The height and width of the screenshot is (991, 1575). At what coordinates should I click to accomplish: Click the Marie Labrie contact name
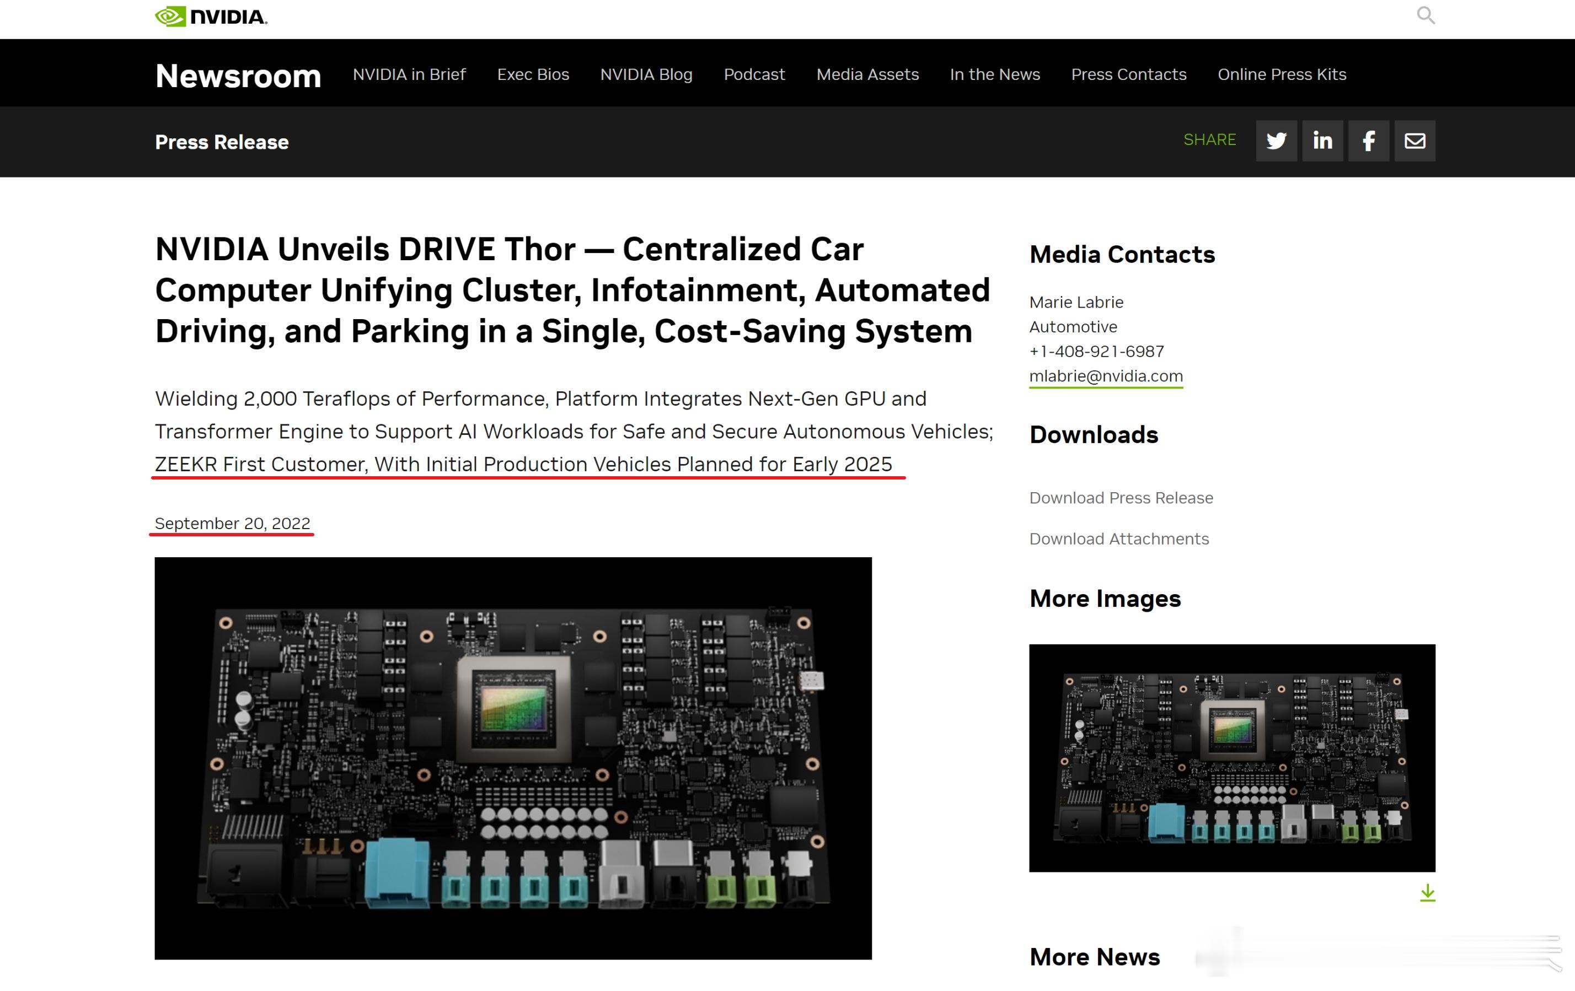(1076, 302)
